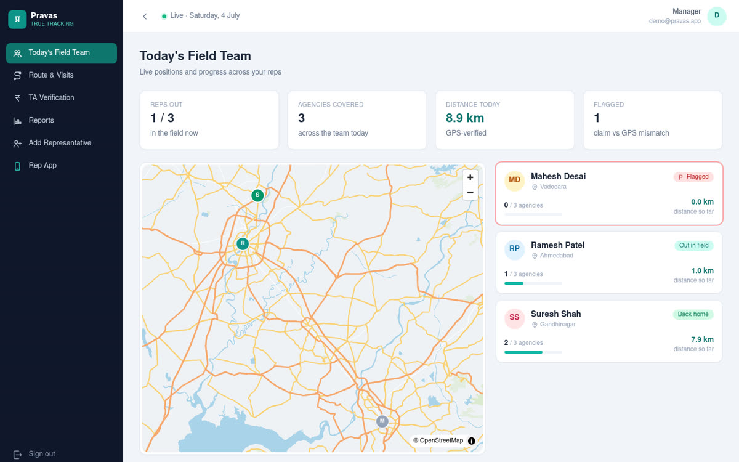Open Ramesh Patel's rep card

click(x=609, y=262)
